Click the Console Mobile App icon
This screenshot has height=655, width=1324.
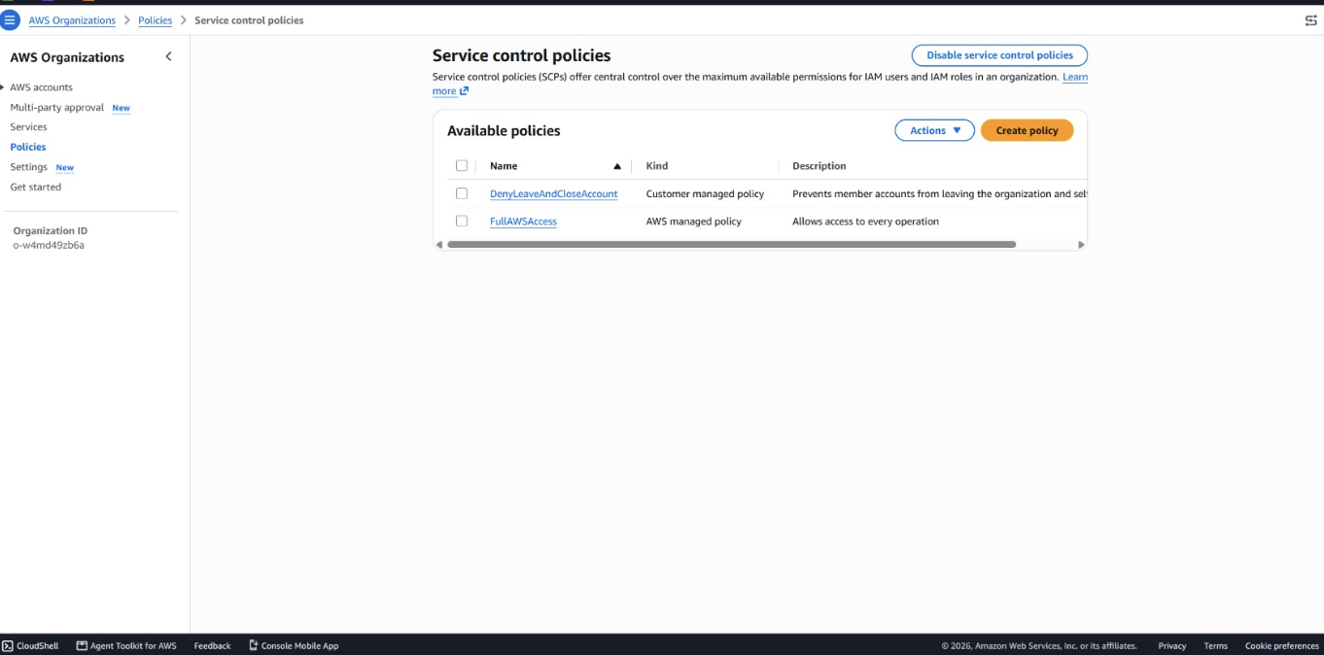254,645
